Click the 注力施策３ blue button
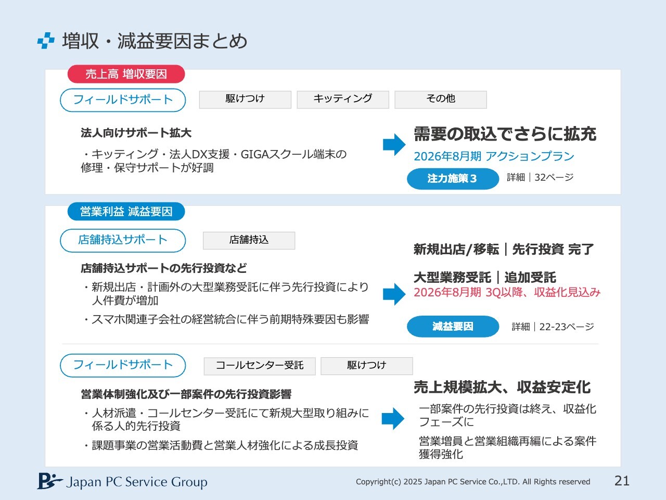 coord(452,179)
